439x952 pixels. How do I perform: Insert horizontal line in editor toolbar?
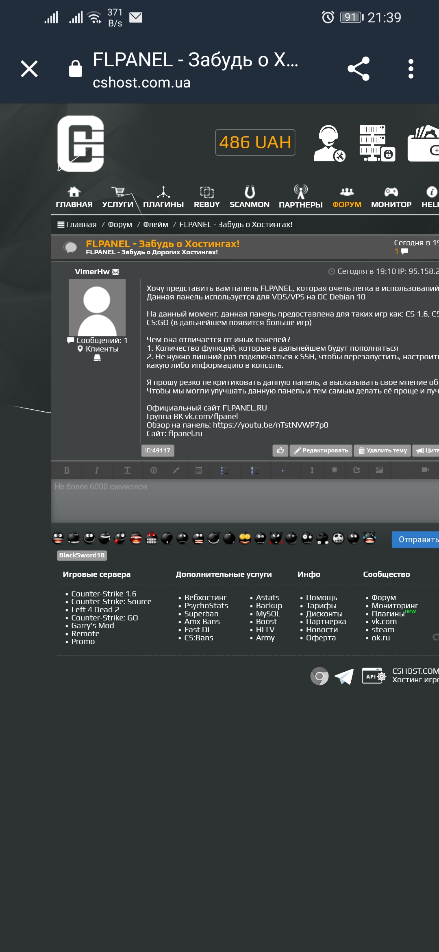tap(285, 470)
